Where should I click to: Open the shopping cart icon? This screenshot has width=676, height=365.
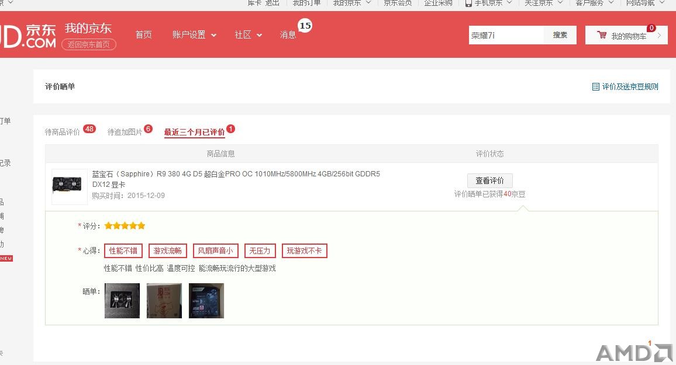pyautogui.click(x=602, y=35)
